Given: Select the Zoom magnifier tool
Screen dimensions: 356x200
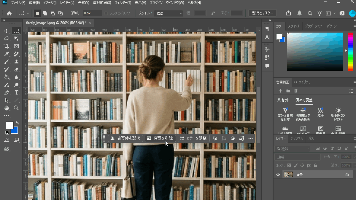Looking at the screenshot, I should coord(16,108).
